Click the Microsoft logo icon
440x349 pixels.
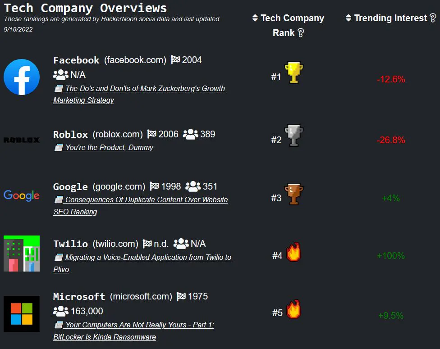click(22, 314)
